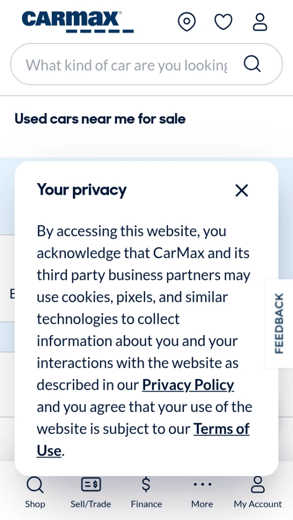Open saved cars heart icon
The height and width of the screenshot is (520, 293).
223,22
